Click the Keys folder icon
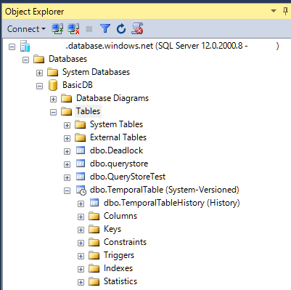This screenshot has width=291, height=290. [94, 229]
